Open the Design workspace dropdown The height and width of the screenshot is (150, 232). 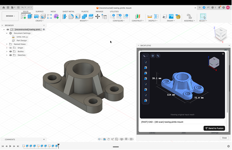pyautogui.click(x=10, y=16)
